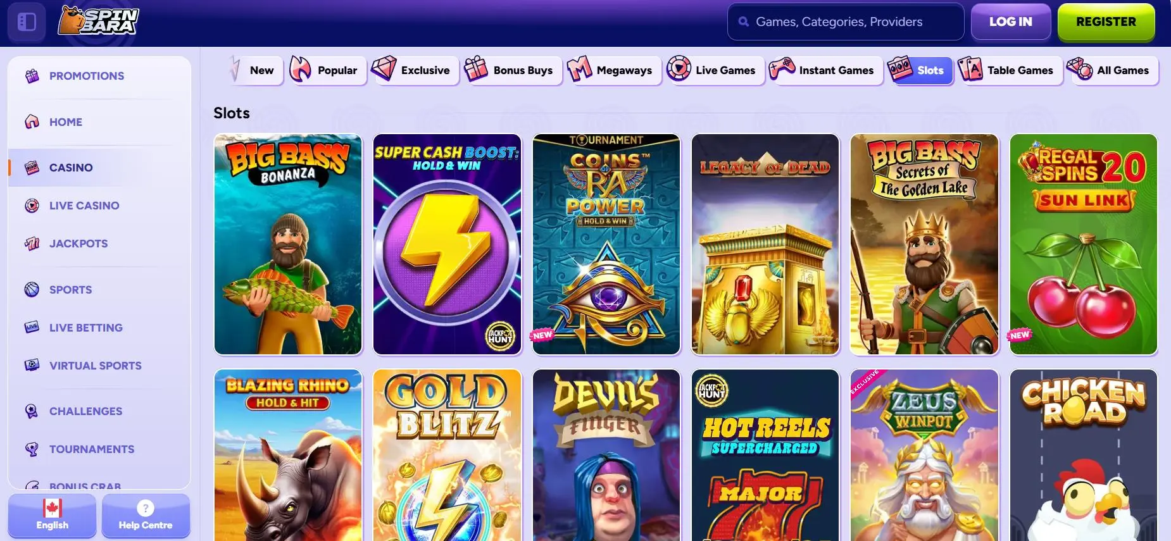Click the Promotions gift icon
Image resolution: width=1171 pixels, height=541 pixels.
32,76
